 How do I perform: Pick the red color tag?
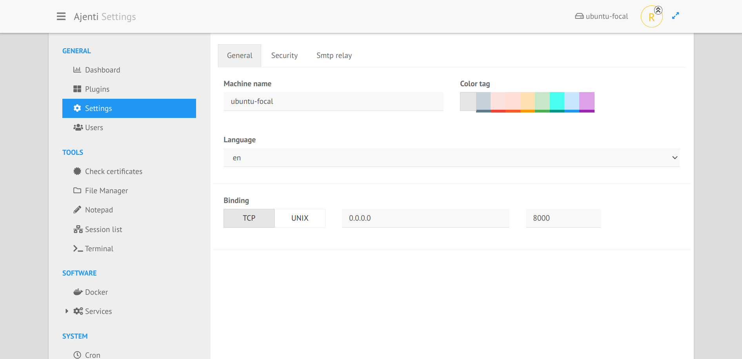tap(498, 102)
